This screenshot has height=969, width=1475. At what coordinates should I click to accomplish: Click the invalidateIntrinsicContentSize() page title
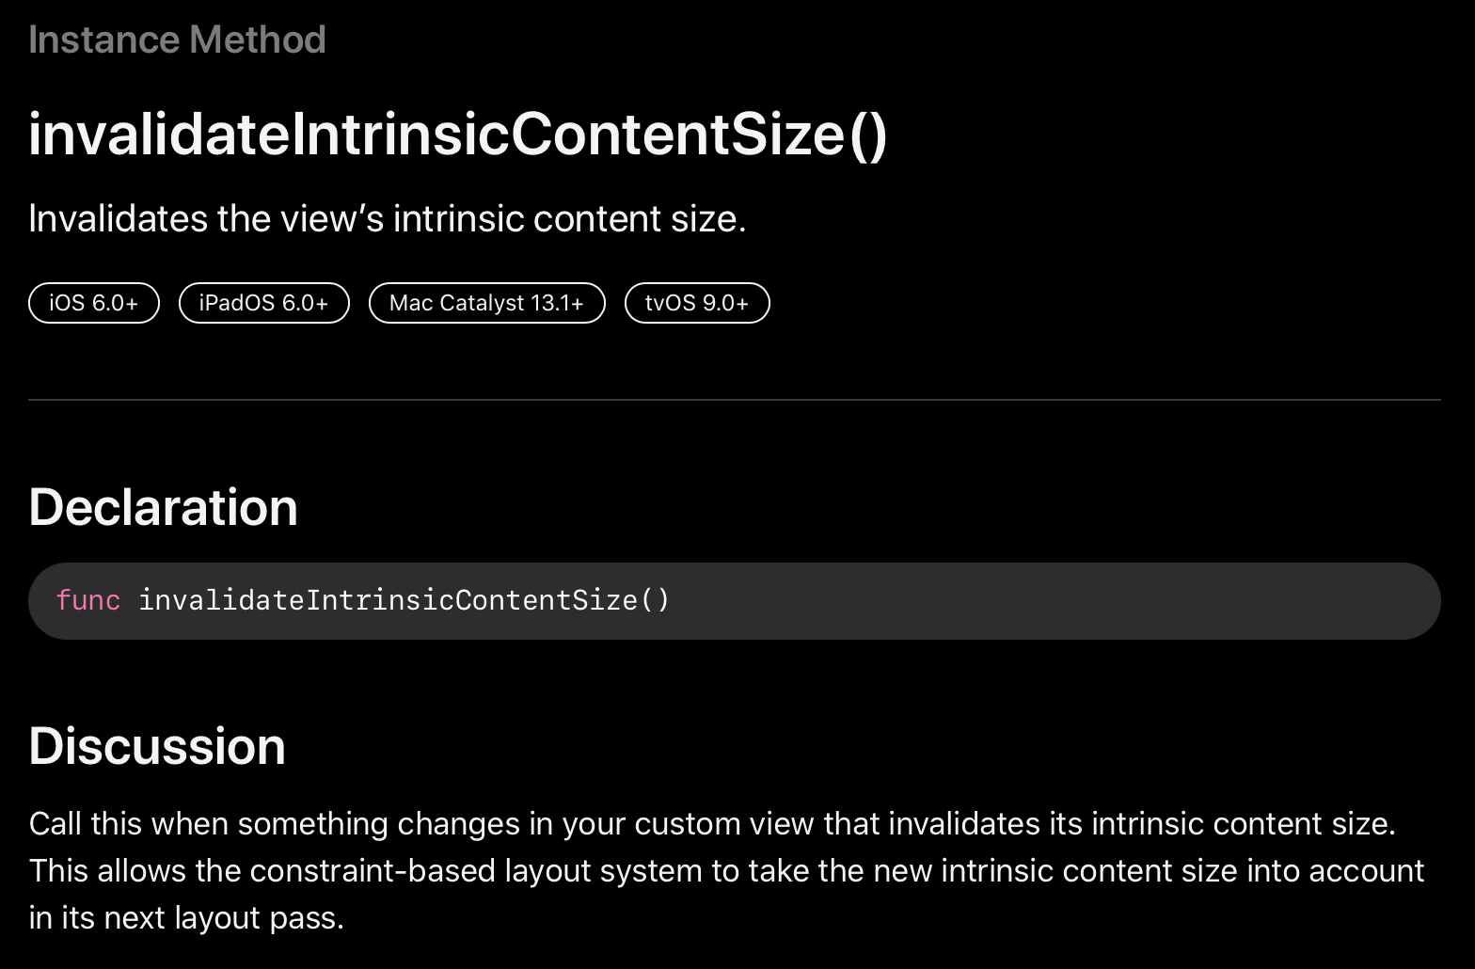pos(458,135)
